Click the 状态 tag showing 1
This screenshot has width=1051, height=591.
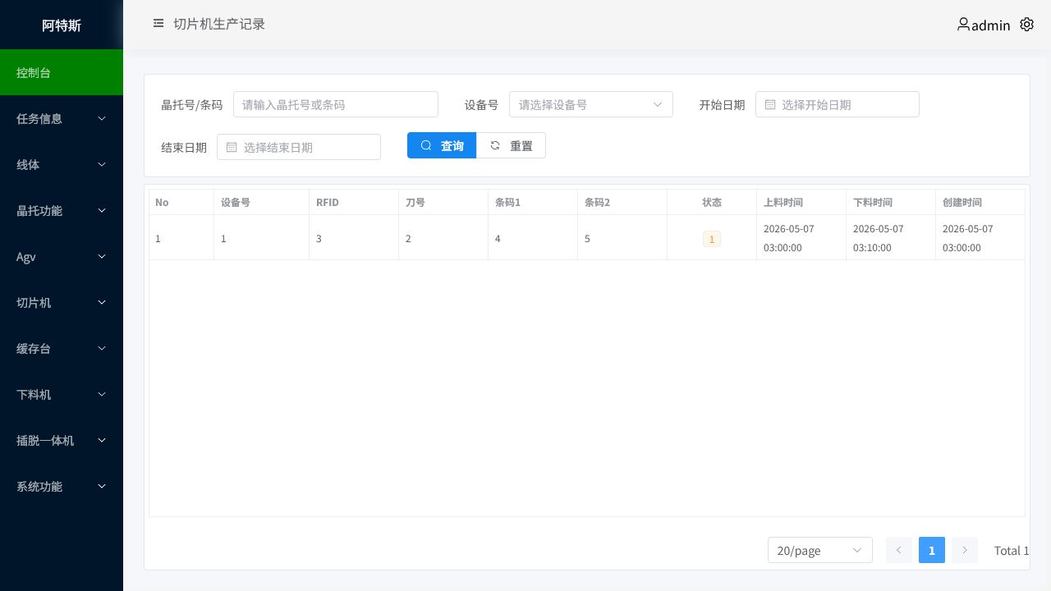pyautogui.click(x=712, y=239)
